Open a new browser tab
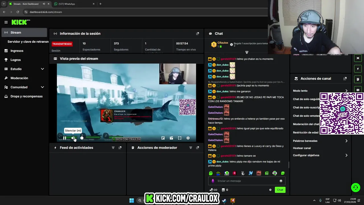The width and height of the screenshot is (364, 205). 100,4
